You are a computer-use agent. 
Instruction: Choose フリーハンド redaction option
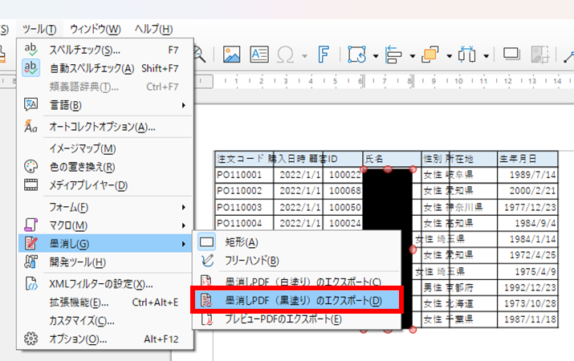(251, 260)
